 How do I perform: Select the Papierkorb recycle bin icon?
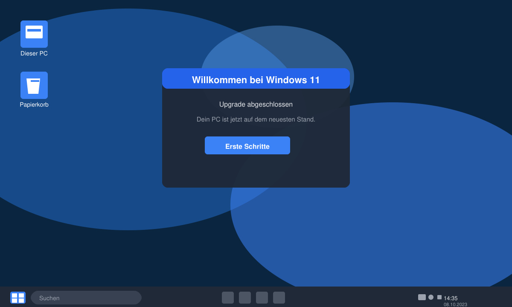pyautogui.click(x=34, y=85)
